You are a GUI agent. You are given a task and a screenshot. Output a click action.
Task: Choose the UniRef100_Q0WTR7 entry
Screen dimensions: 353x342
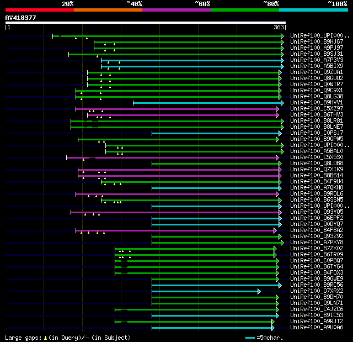pos(317,85)
